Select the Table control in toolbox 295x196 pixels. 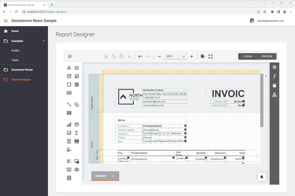point(77,85)
